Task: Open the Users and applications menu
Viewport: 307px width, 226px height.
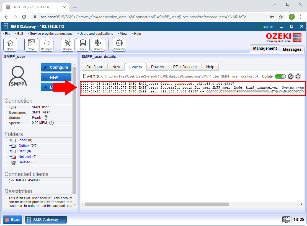Action: click(x=96, y=33)
